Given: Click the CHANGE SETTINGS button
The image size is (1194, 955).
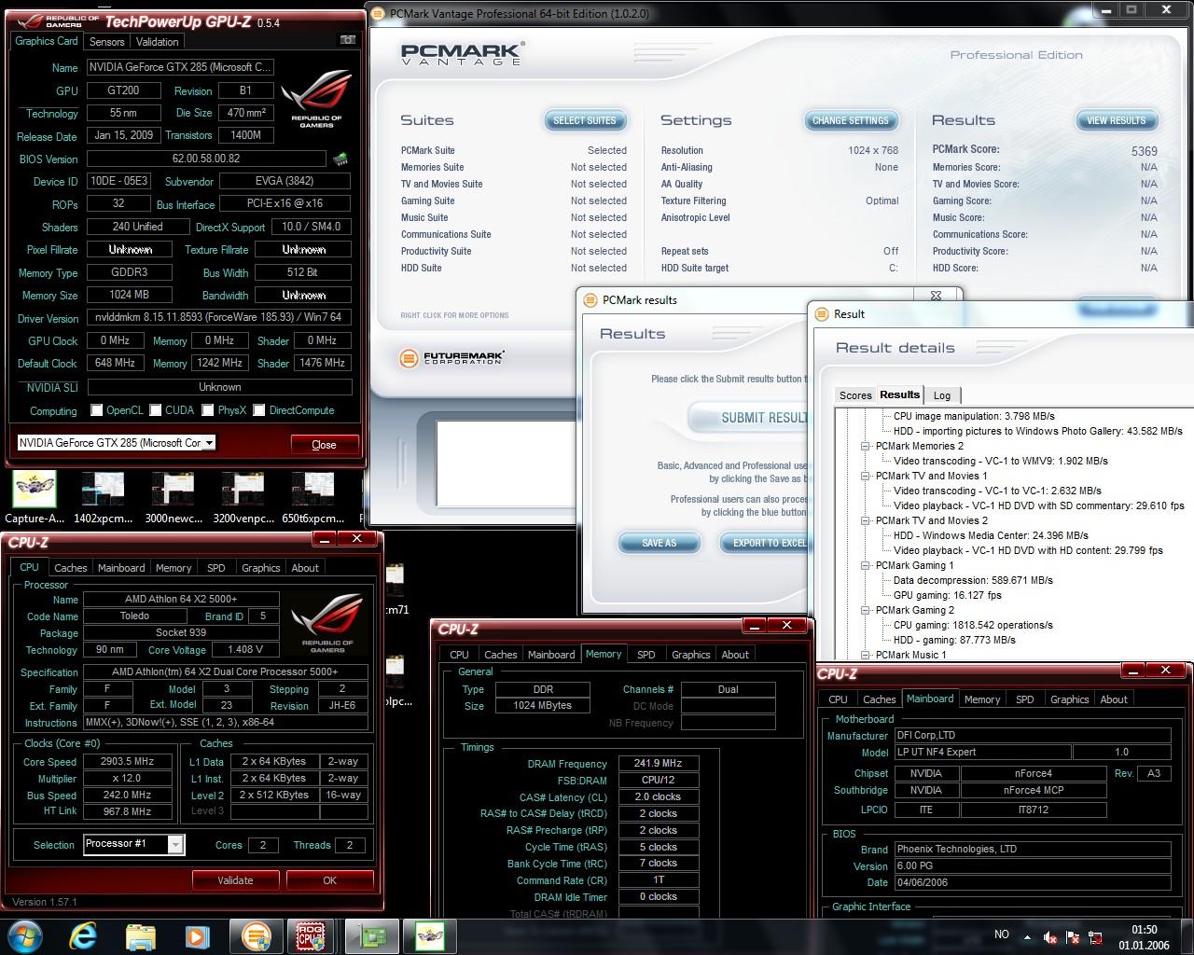Looking at the screenshot, I should tap(851, 120).
